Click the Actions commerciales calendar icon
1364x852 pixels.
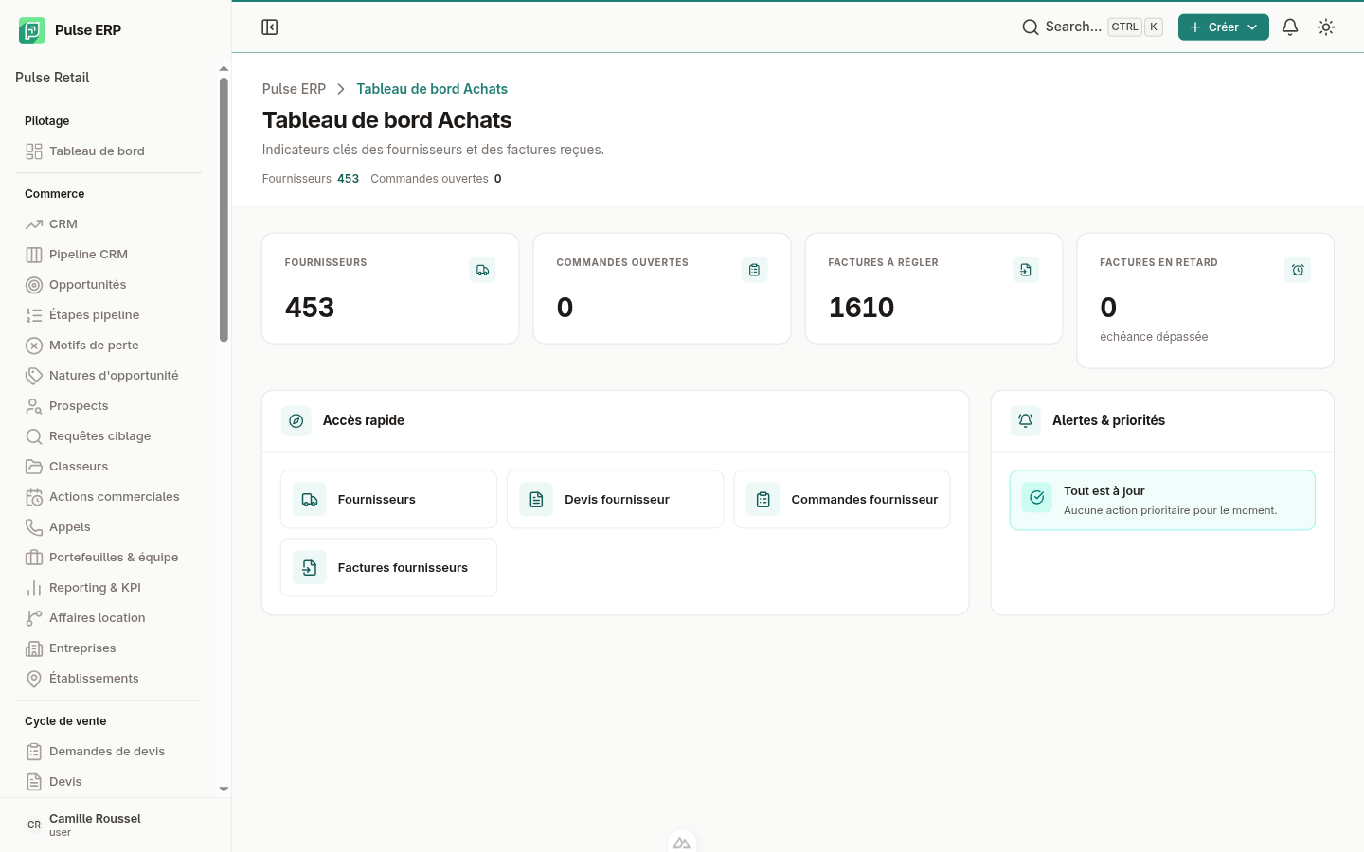(x=34, y=497)
